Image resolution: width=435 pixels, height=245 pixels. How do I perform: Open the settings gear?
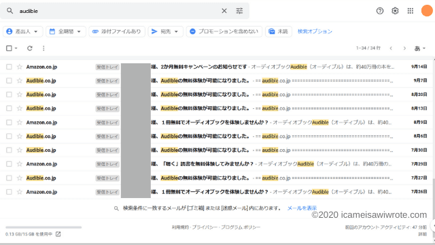pos(395,11)
